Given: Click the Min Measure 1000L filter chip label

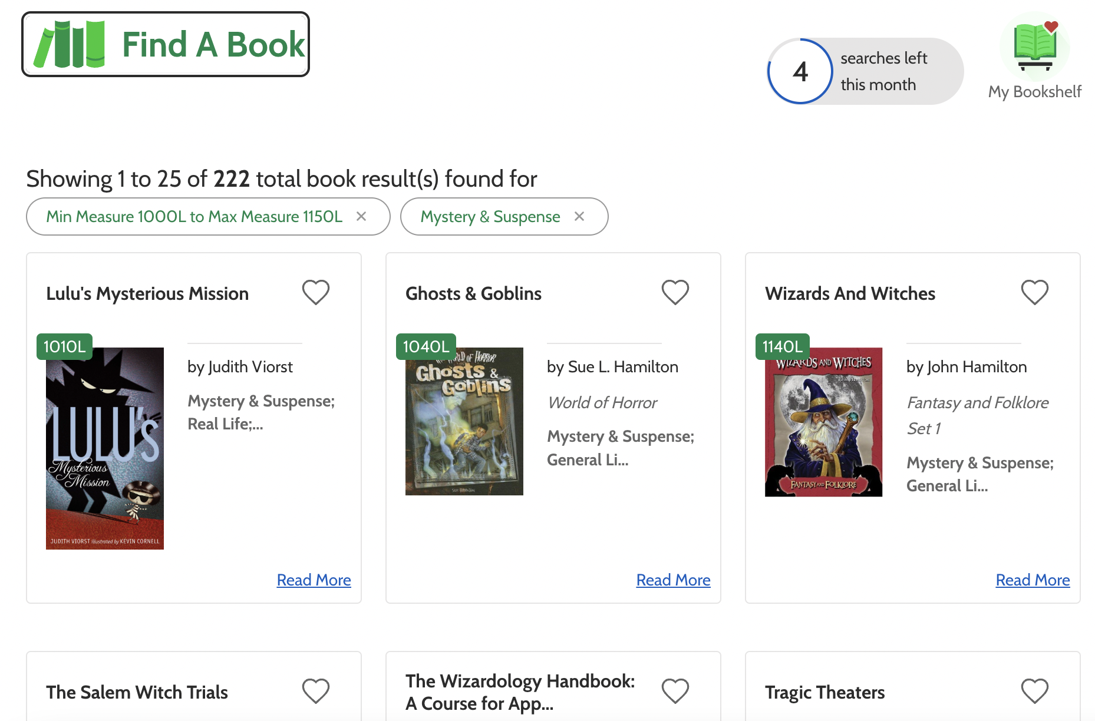Looking at the screenshot, I should point(194,216).
